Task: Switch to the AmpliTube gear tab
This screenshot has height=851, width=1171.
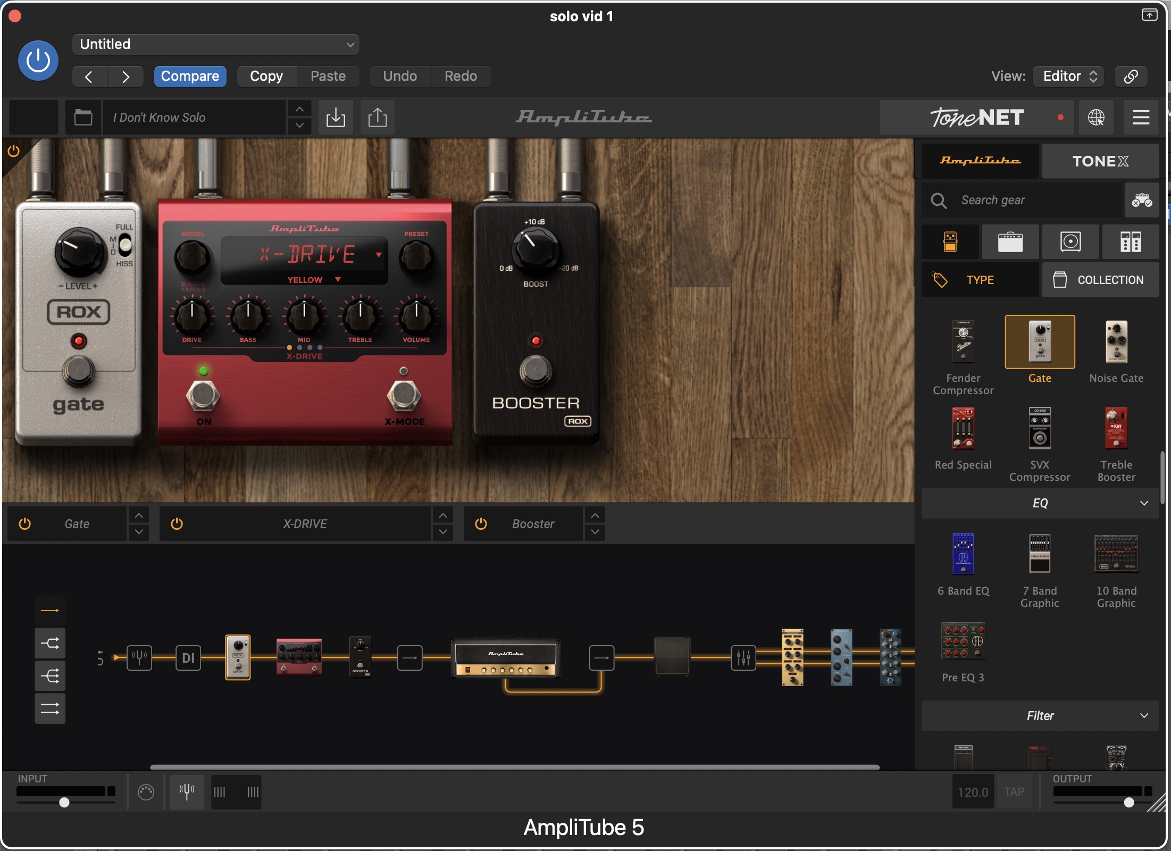Action: tap(980, 161)
